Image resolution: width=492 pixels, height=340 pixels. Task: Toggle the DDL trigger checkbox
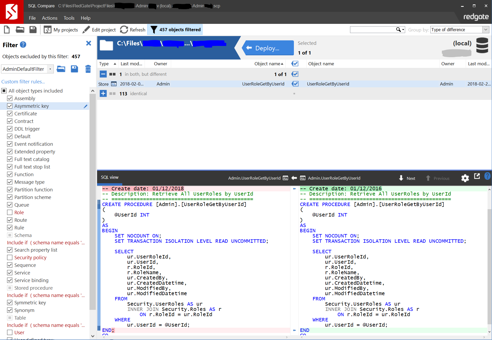[x=10, y=129]
